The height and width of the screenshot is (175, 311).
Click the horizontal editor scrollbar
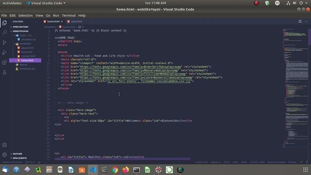[x=122, y=159]
